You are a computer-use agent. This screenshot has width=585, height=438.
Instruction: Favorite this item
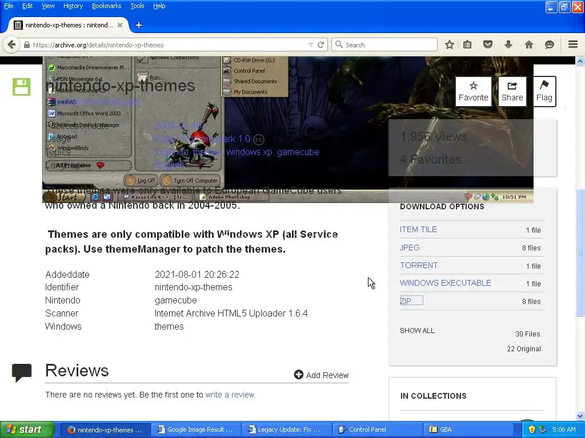pos(473,92)
